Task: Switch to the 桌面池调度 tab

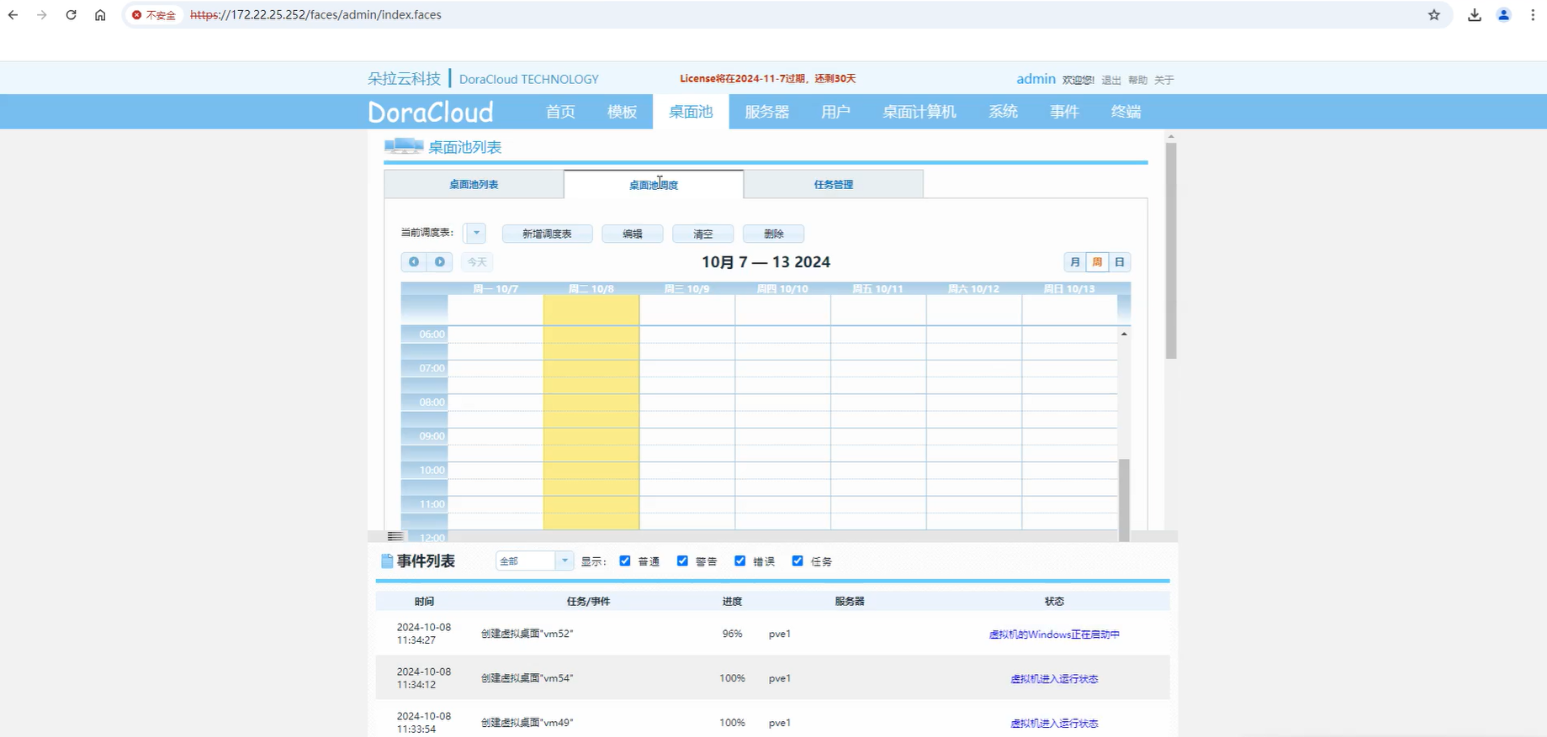Action: (654, 185)
